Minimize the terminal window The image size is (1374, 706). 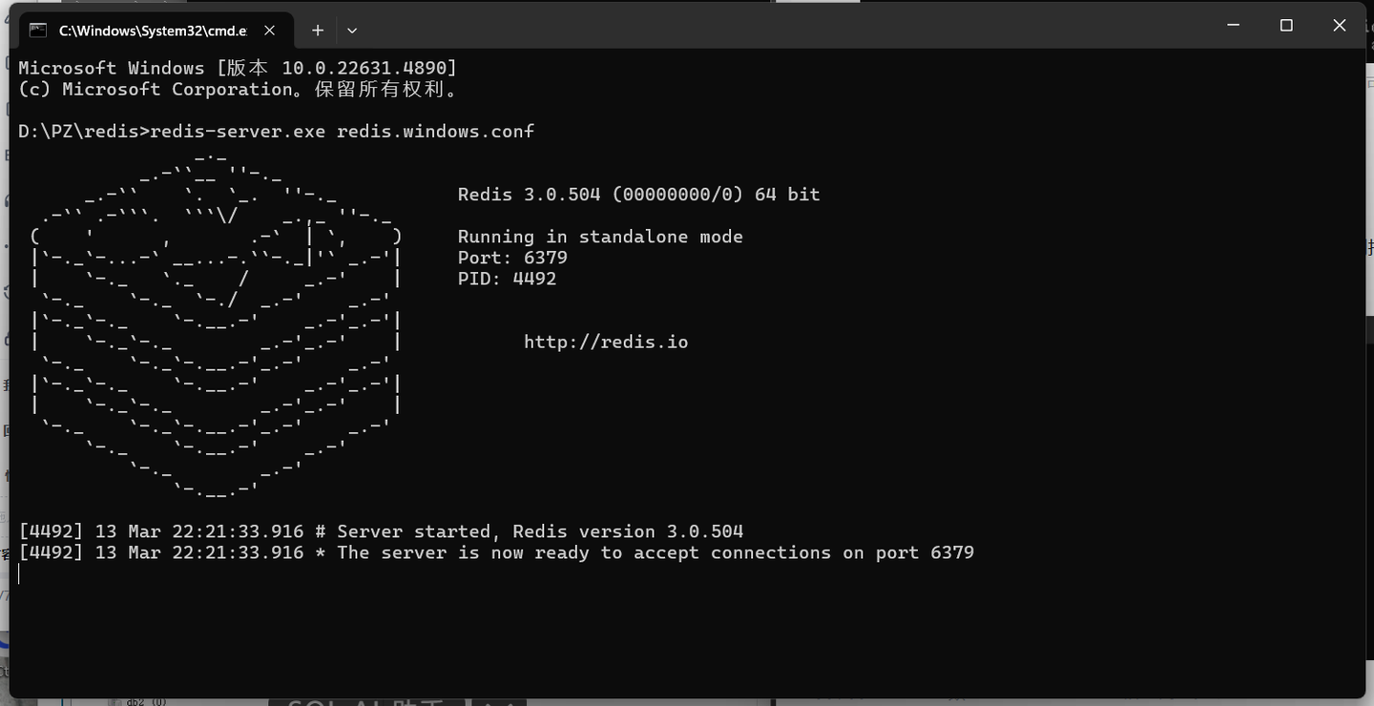[x=1232, y=25]
